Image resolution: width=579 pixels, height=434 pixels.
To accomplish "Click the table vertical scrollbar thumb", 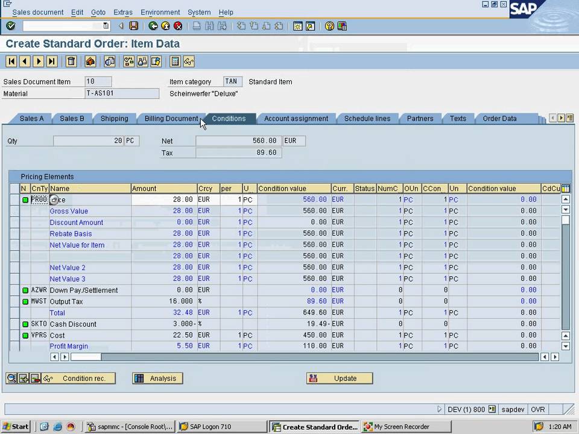I will 565,221.
